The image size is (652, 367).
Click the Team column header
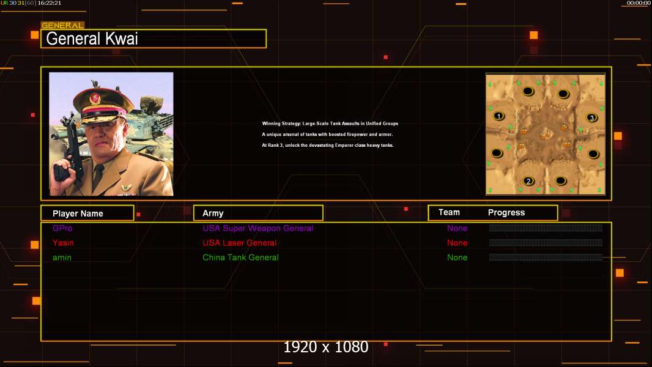click(x=449, y=212)
